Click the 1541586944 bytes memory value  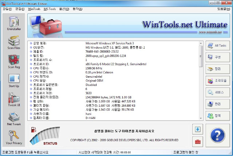tap(108, 97)
